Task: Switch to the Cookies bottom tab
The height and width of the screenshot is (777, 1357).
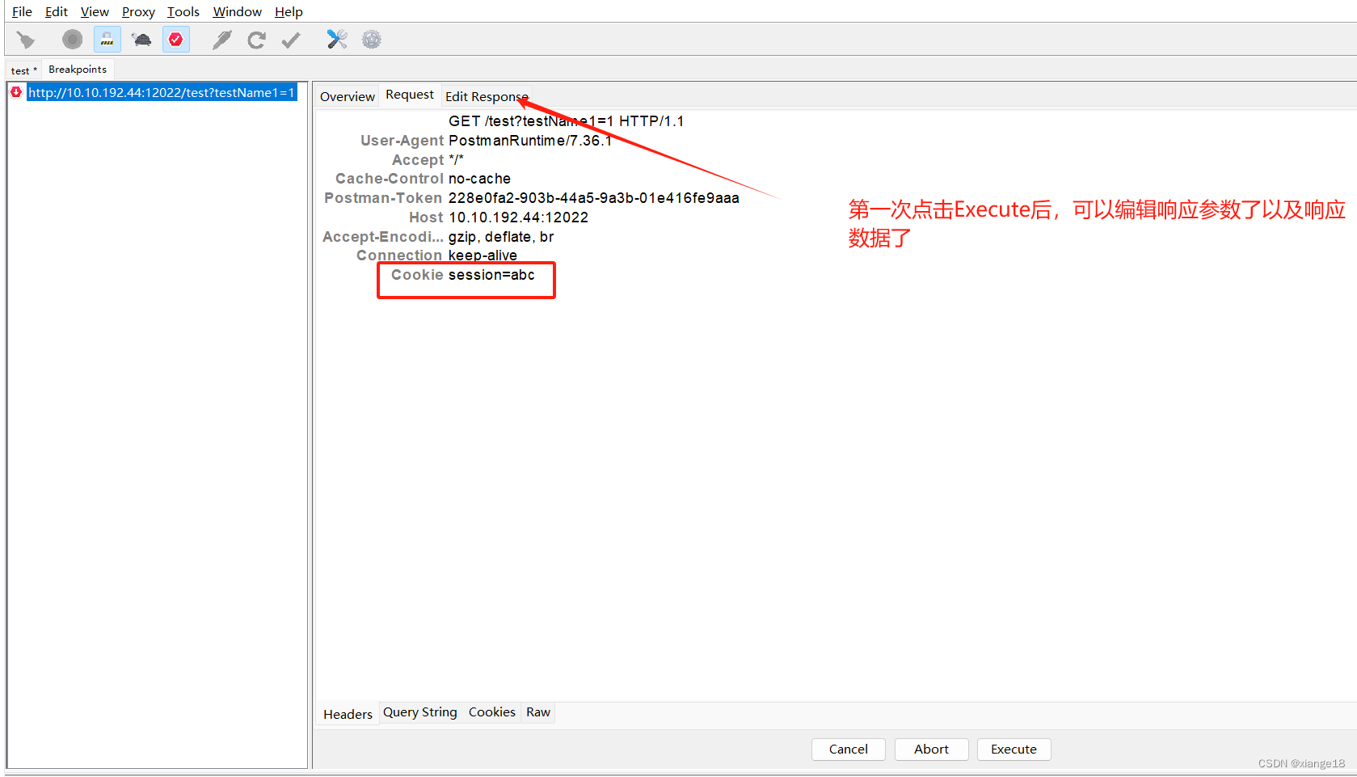Action: coord(491,712)
